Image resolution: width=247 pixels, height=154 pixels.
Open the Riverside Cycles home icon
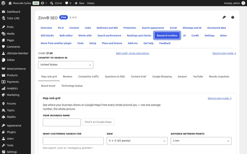coord(10,3)
